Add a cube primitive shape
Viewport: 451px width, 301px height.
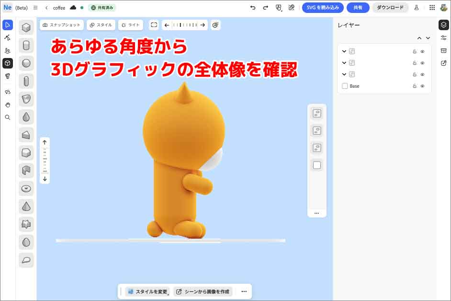26,28
